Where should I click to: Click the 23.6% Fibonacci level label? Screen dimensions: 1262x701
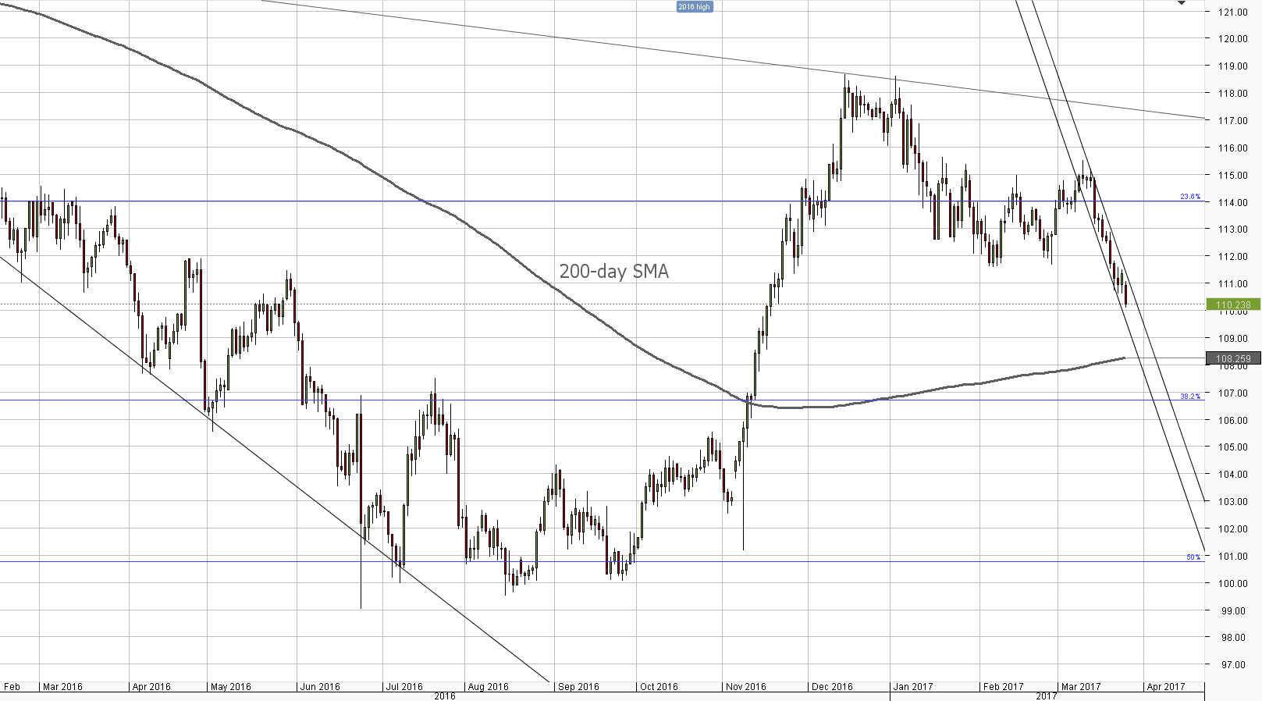point(1190,197)
